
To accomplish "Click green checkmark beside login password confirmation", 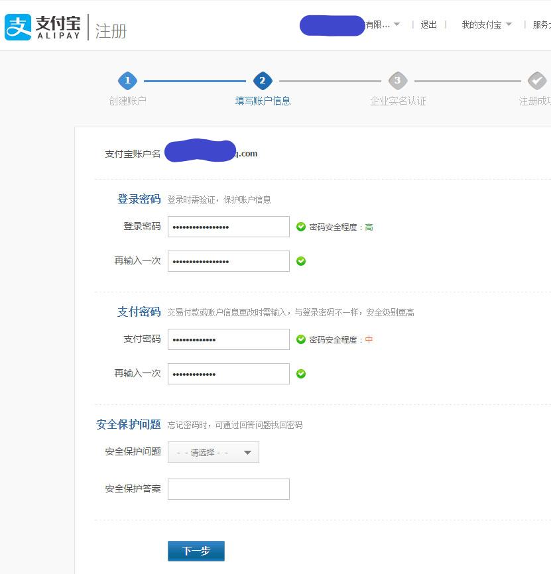I will click(x=302, y=260).
